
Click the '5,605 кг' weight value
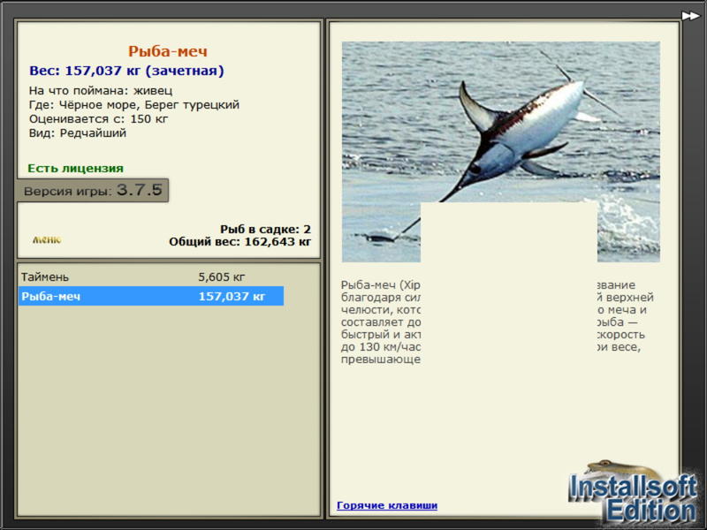(x=222, y=276)
